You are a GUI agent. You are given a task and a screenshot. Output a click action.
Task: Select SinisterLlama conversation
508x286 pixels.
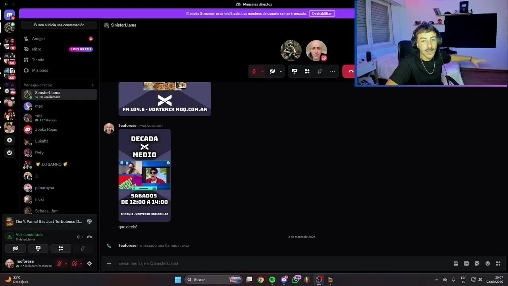coord(59,95)
